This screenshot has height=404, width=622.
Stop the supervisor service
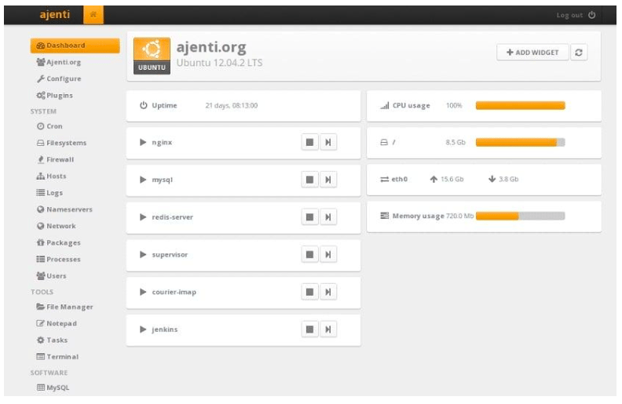[309, 254]
